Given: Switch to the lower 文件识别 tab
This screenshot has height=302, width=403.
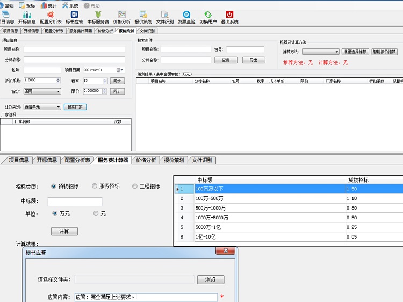Looking at the screenshot, I should click(201, 160).
